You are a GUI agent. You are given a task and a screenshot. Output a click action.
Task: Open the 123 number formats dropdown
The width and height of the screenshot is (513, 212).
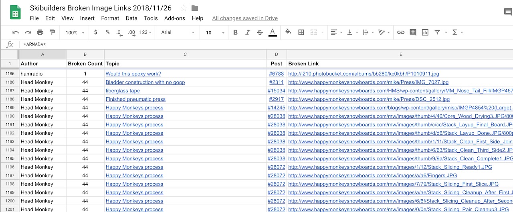pos(145,32)
